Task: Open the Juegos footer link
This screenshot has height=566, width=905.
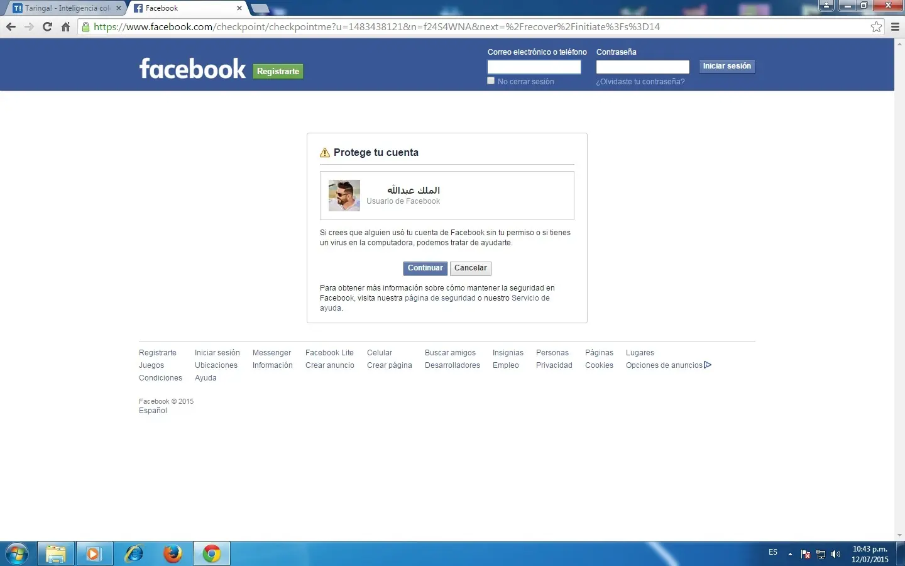Action: (151, 365)
